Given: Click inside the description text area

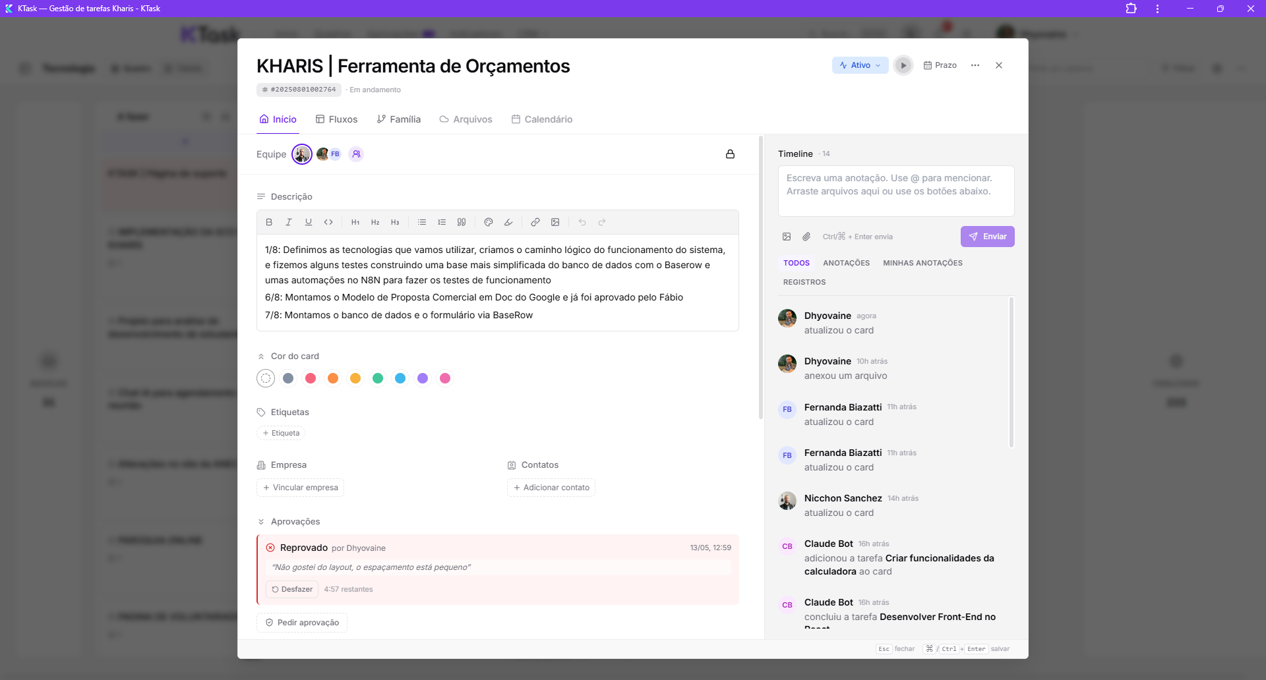Looking at the screenshot, I should click(498, 283).
